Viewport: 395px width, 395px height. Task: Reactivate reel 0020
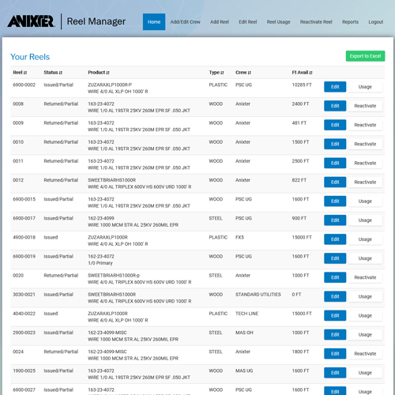pyautogui.click(x=365, y=277)
